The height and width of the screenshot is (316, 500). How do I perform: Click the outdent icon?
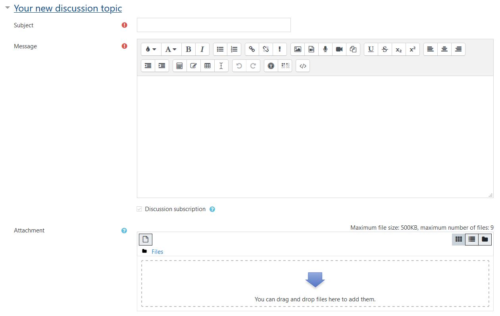point(148,66)
